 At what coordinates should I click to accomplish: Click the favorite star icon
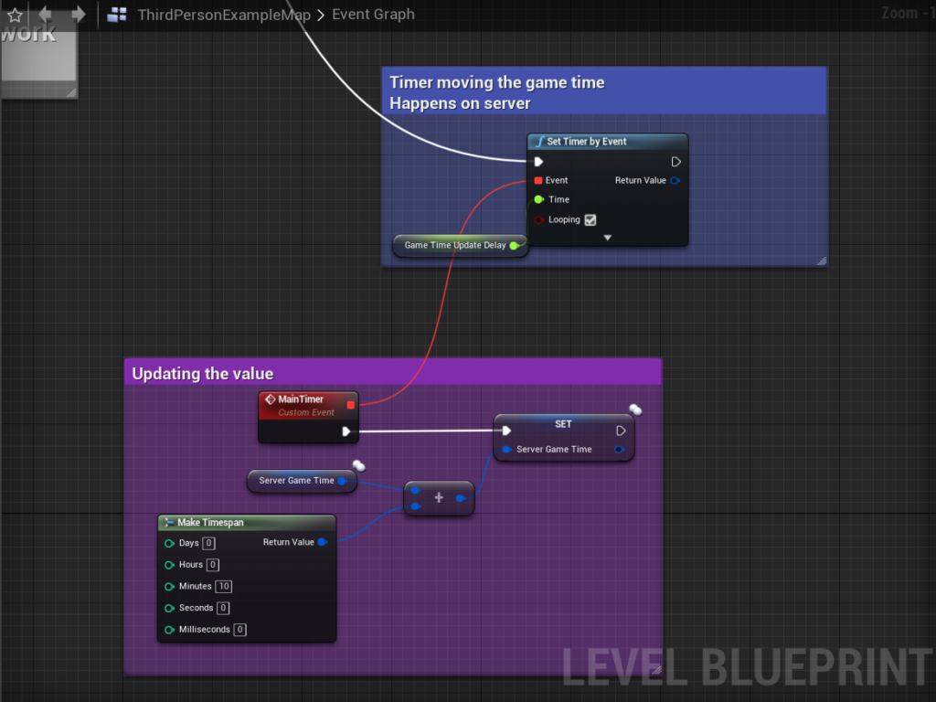(15, 15)
